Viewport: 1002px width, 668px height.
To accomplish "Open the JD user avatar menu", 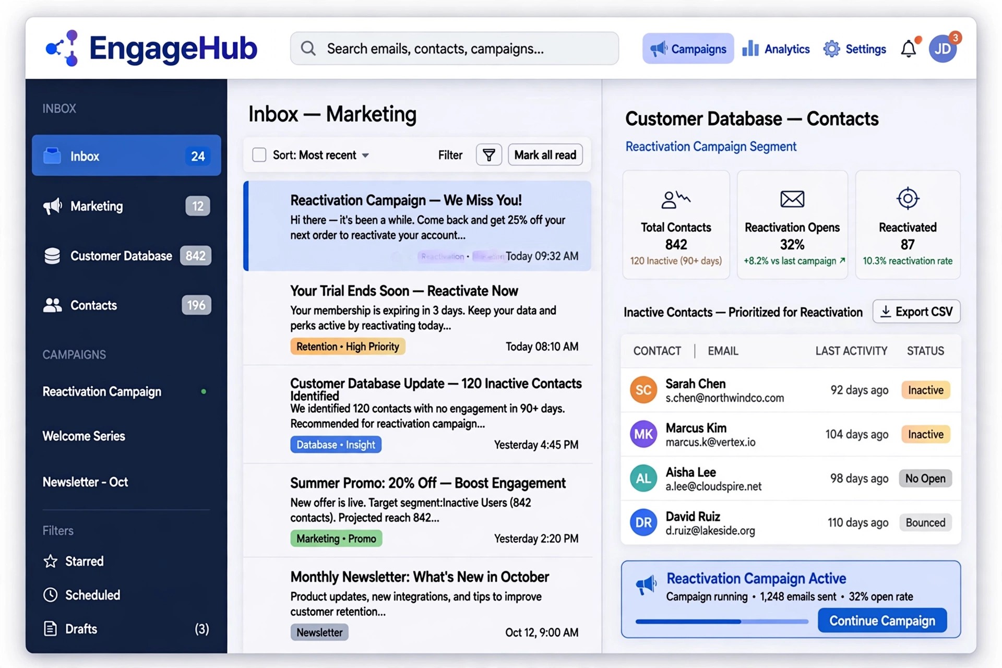I will (943, 49).
